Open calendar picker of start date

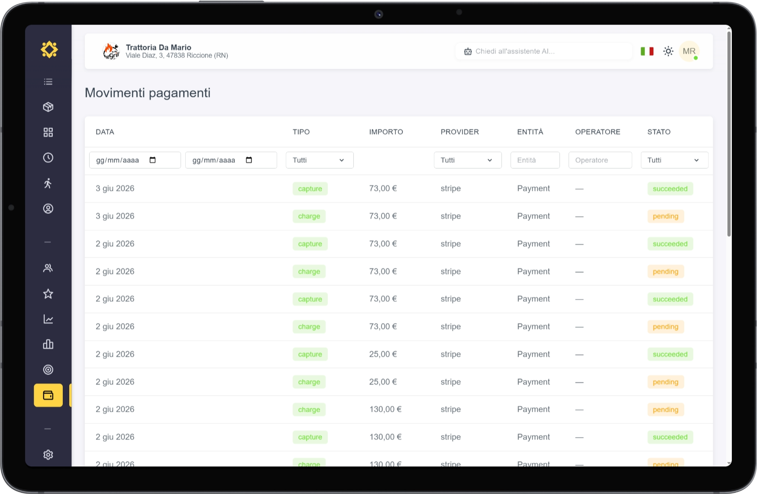tap(152, 160)
